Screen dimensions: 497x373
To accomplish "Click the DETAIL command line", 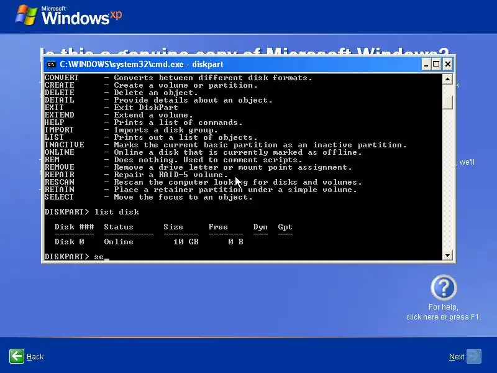I will click(158, 100).
